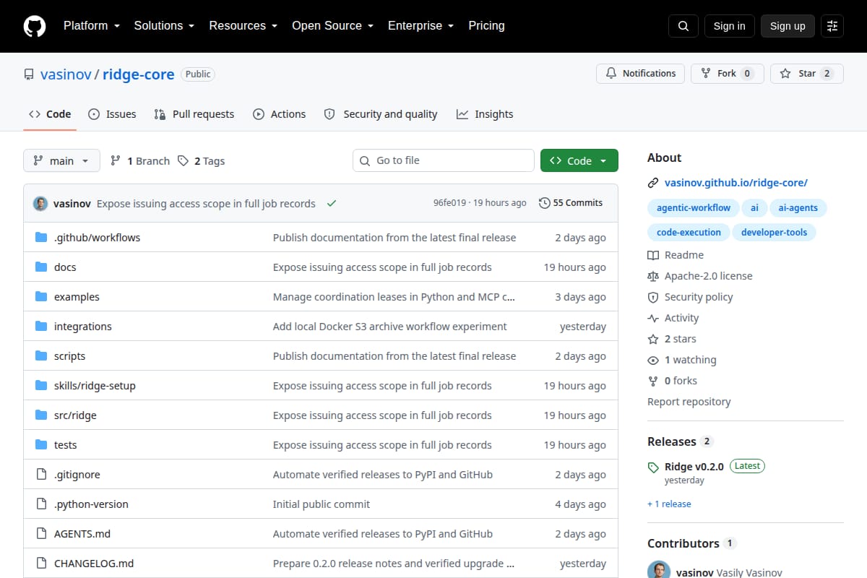The height and width of the screenshot is (578, 867).
Task: Focus the Go to file search field
Action: coord(444,160)
